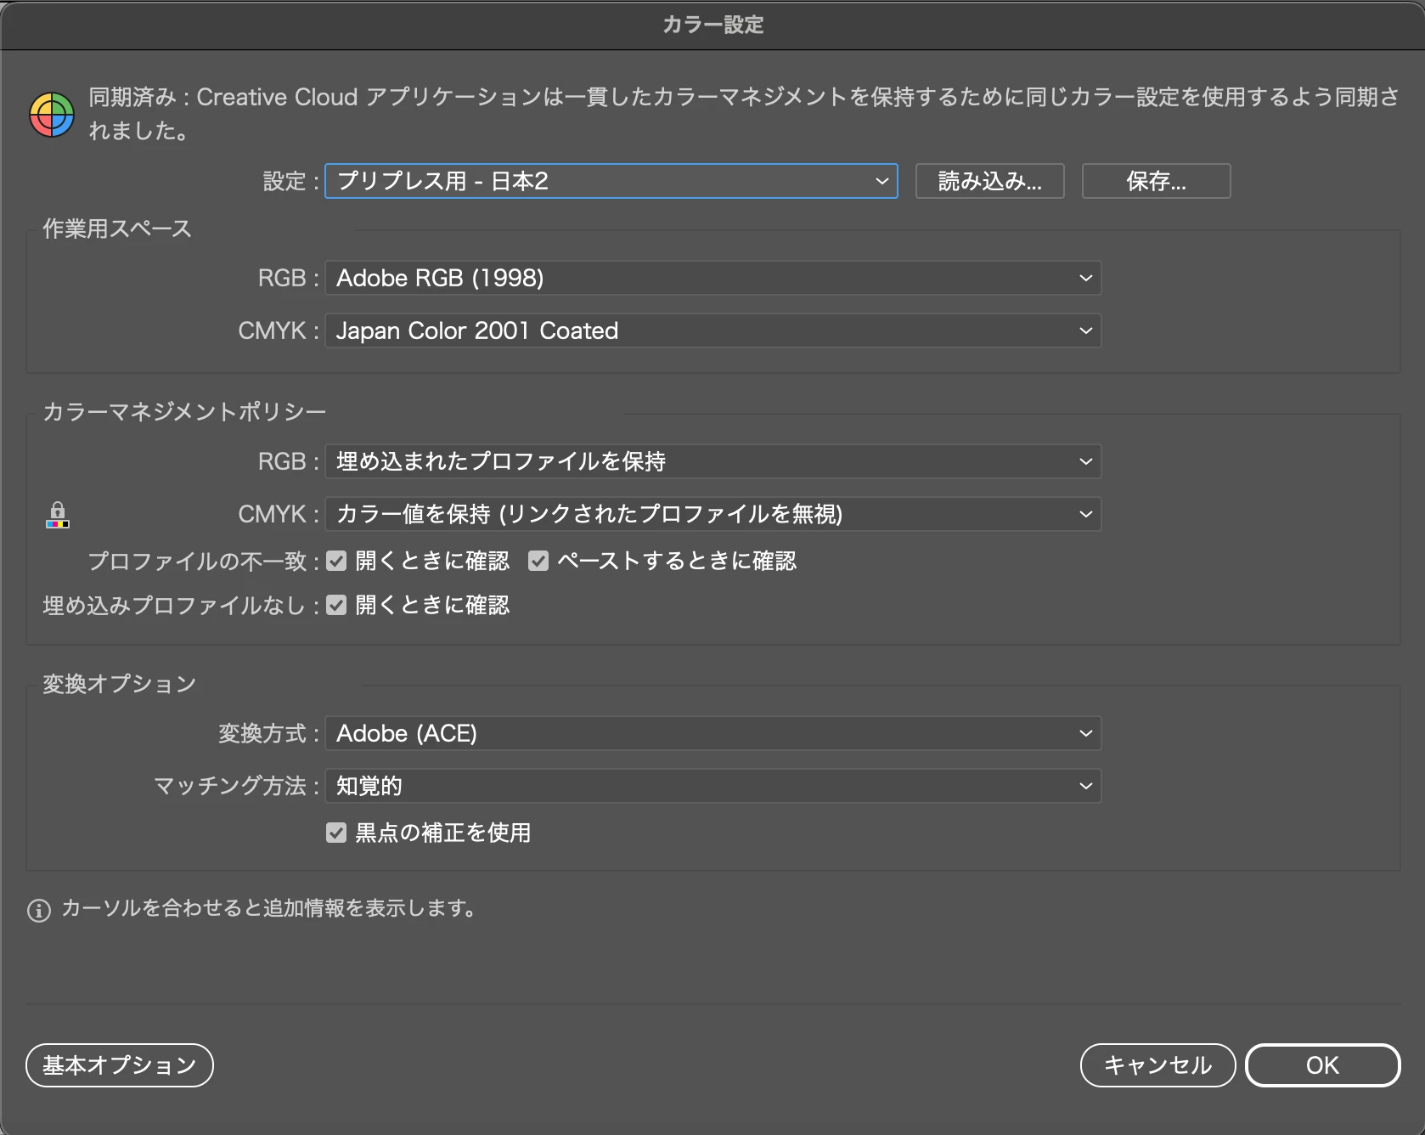Open CMYK policy dropdown カラー値を保持
The height and width of the screenshot is (1135, 1425).
tap(713, 514)
